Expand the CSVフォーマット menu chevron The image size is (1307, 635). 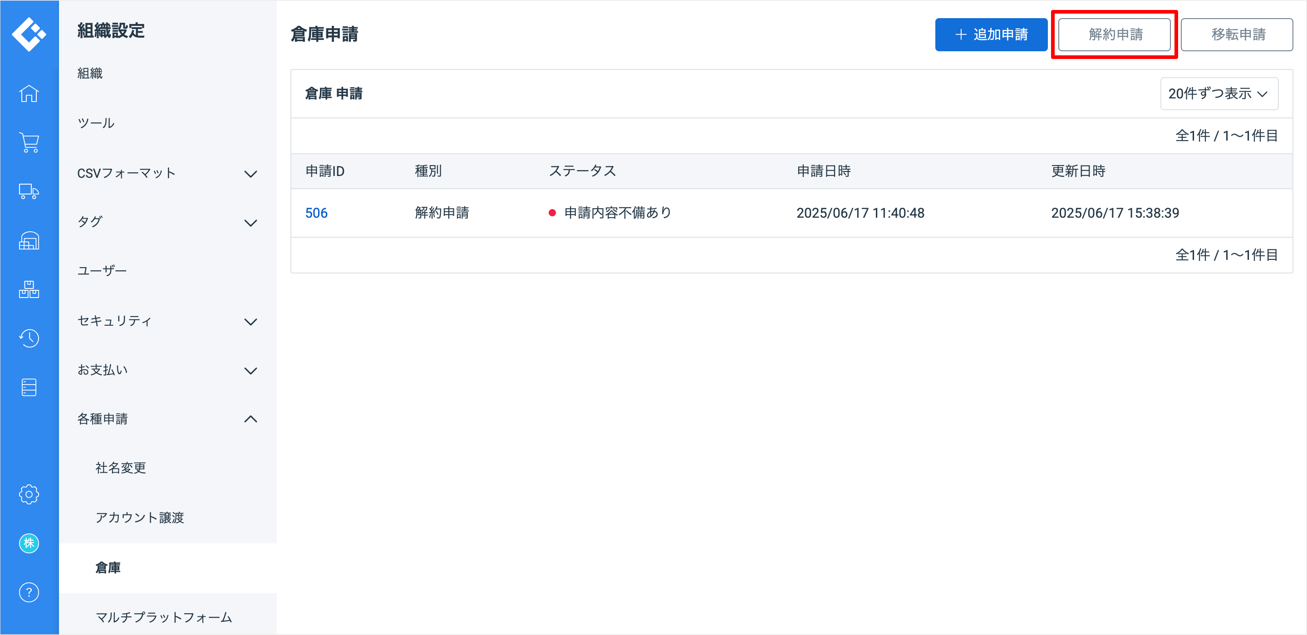coord(251,174)
